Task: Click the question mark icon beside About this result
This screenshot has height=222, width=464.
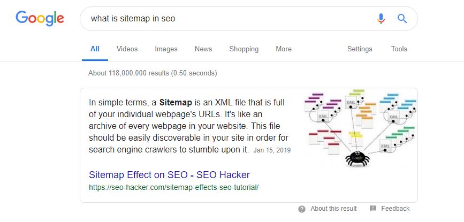Action: click(302, 209)
